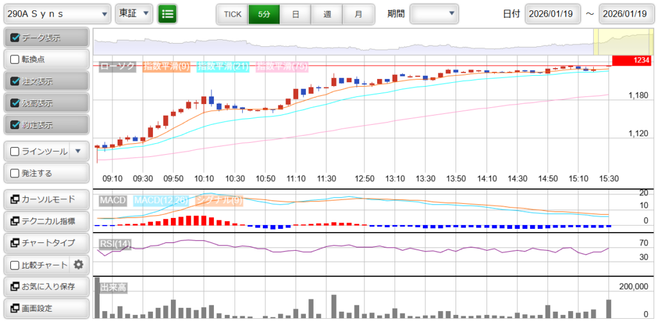Click the gear icon beside 比較チャート
The width and height of the screenshot is (658, 322).
[78, 264]
